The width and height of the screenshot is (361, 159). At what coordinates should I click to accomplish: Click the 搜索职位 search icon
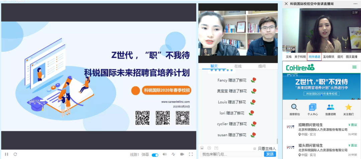tap(294, 107)
